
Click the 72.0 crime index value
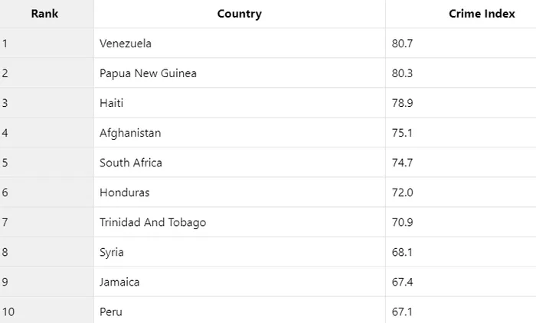pos(402,192)
